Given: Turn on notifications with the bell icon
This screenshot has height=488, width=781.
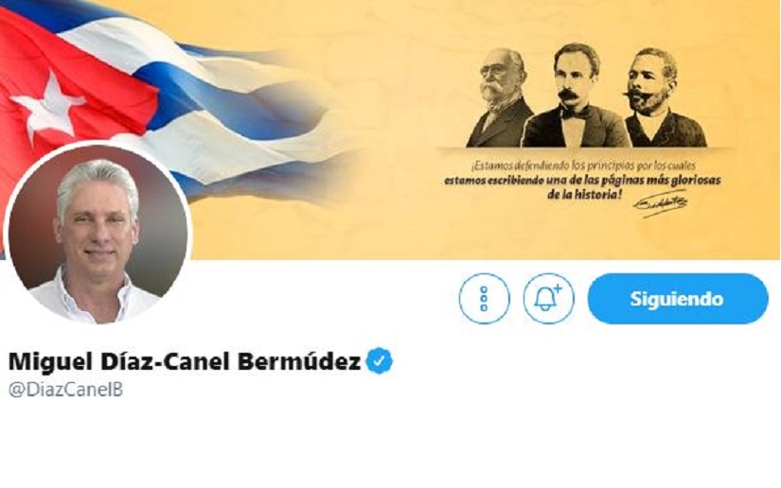Looking at the screenshot, I should click(x=548, y=299).
